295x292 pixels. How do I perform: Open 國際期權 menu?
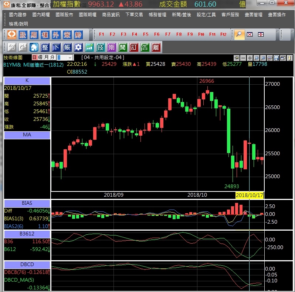pyautogui.click(x=88, y=15)
